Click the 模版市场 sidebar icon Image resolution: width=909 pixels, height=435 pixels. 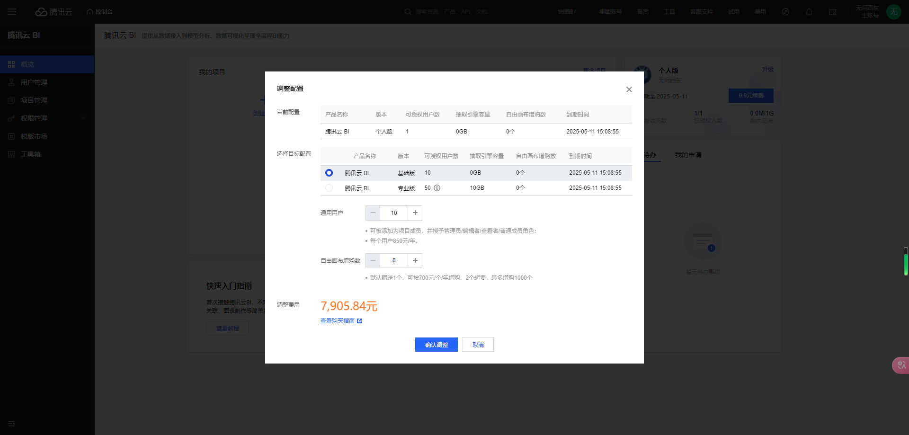click(11, 136)
